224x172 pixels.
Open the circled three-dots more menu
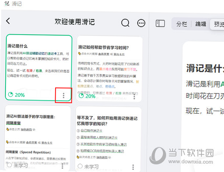(x=141, y=23)
